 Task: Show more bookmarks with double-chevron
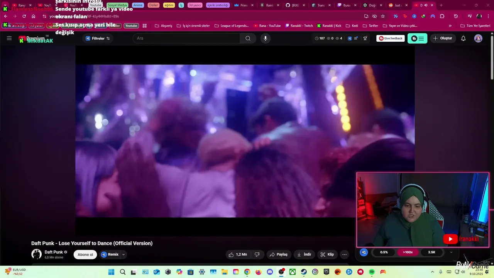pyautogui.click(x=450, y=26)
